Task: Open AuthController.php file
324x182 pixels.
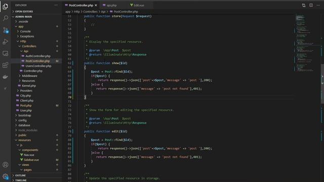Action: click(38, 56)
